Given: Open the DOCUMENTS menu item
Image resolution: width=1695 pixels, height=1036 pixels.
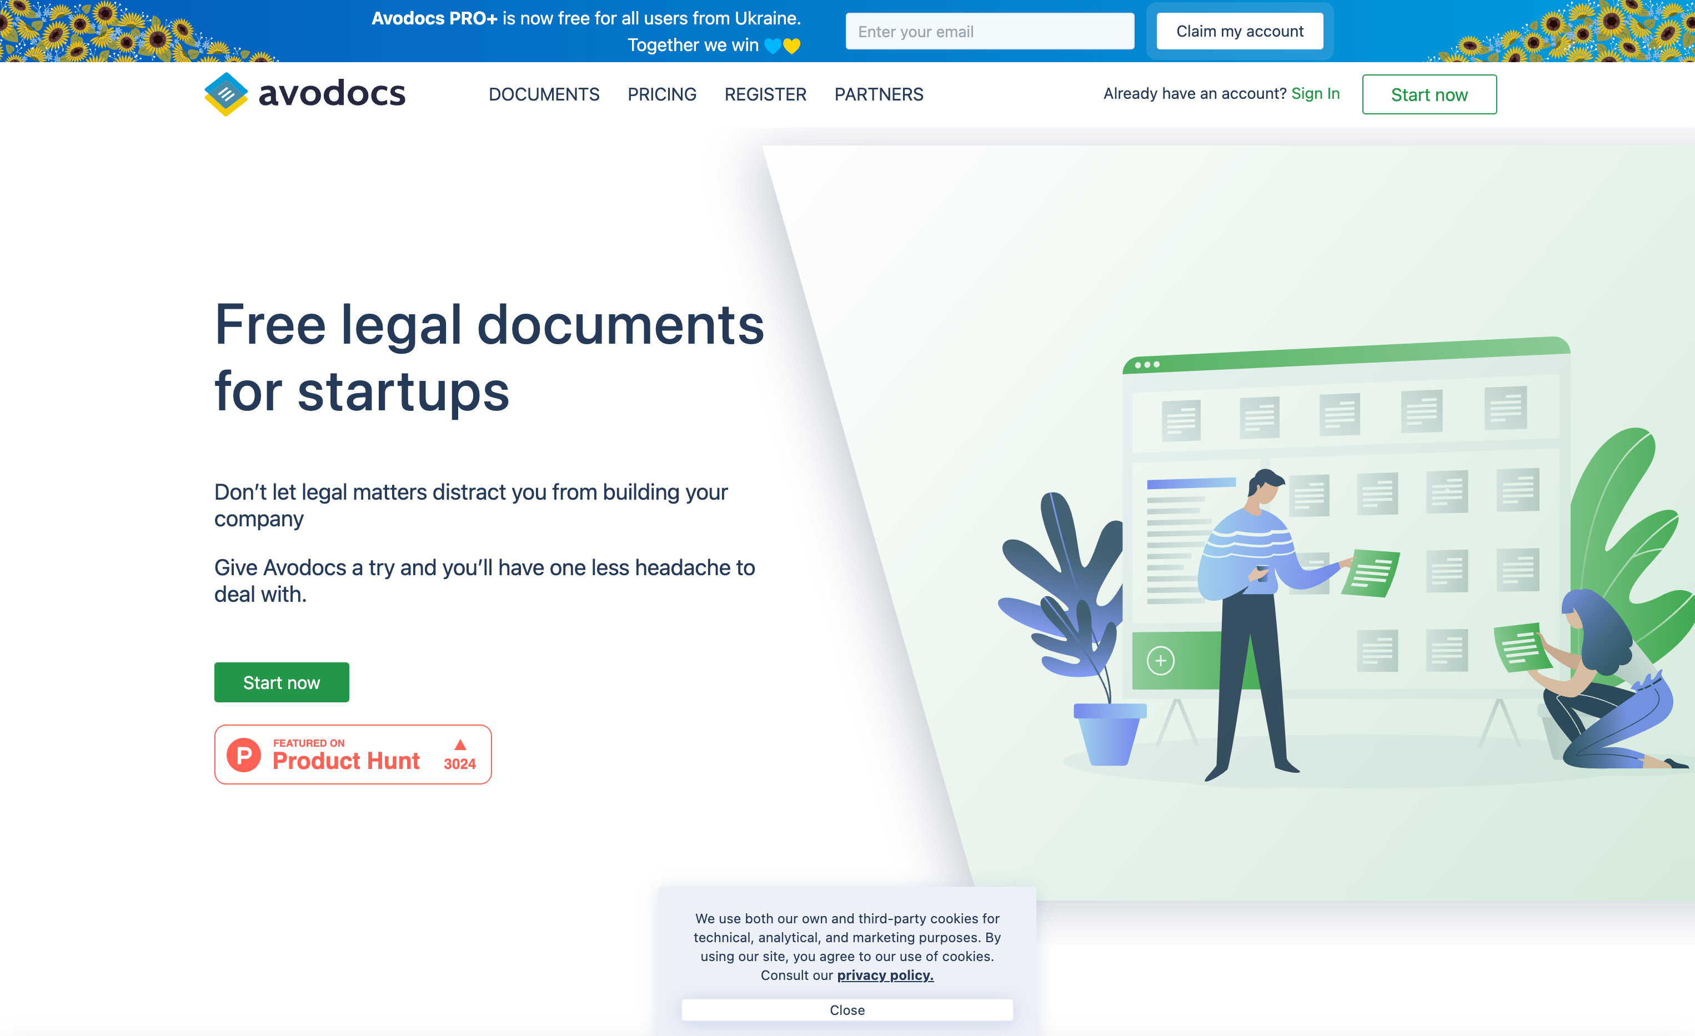Looking at the screenshot, I should (x=544, y=94).
